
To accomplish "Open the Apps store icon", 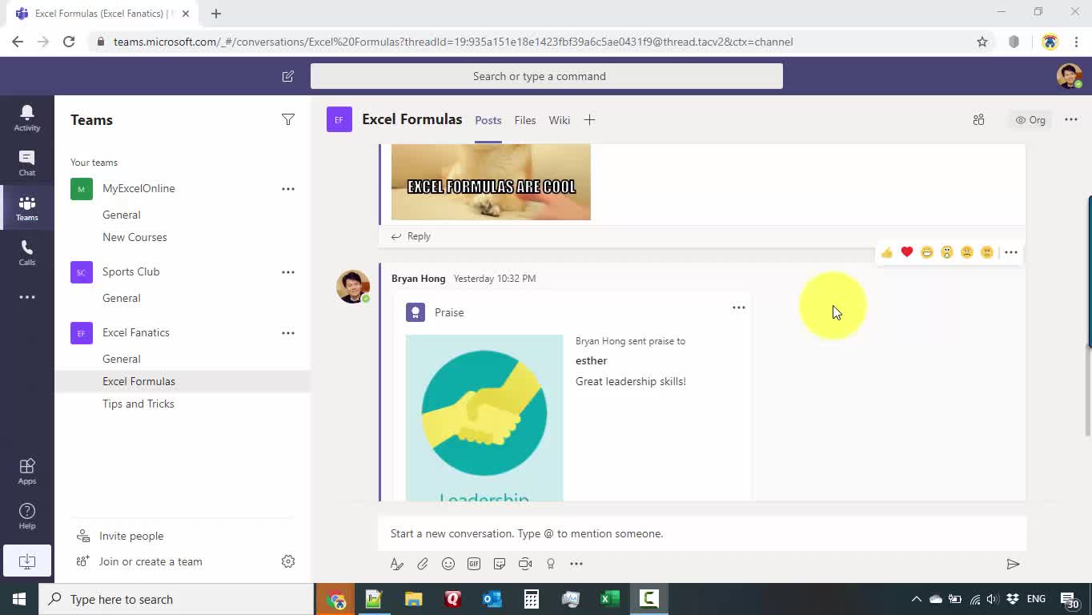I will click(26, 471).
